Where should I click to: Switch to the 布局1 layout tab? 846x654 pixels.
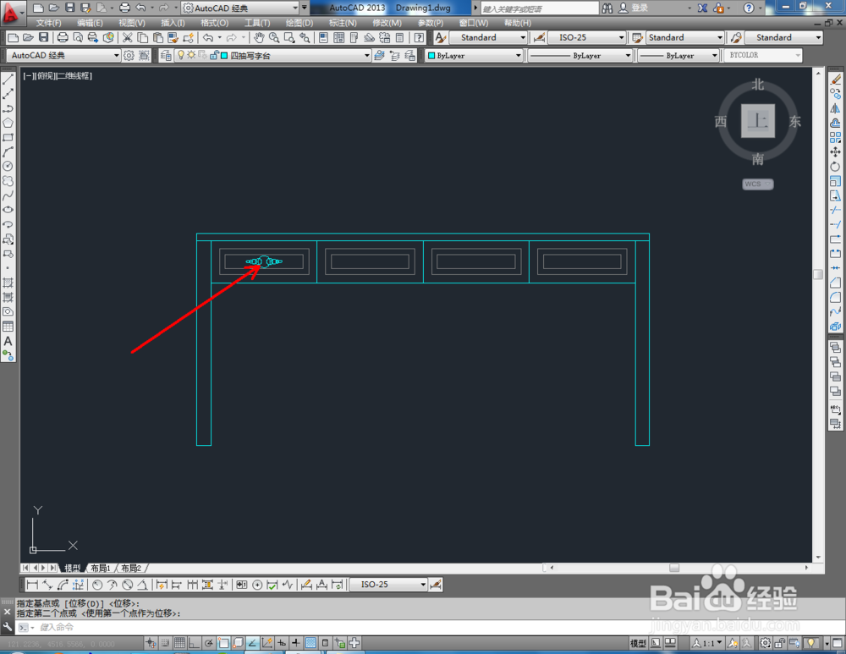(101, 568)
